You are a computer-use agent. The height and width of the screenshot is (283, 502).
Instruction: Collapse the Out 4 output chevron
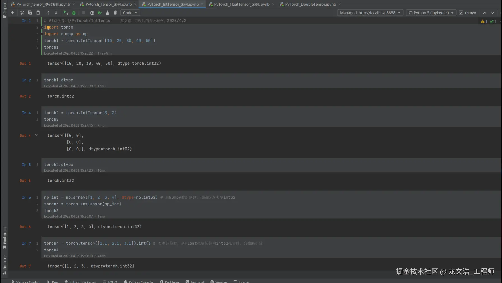pos(37,135)
